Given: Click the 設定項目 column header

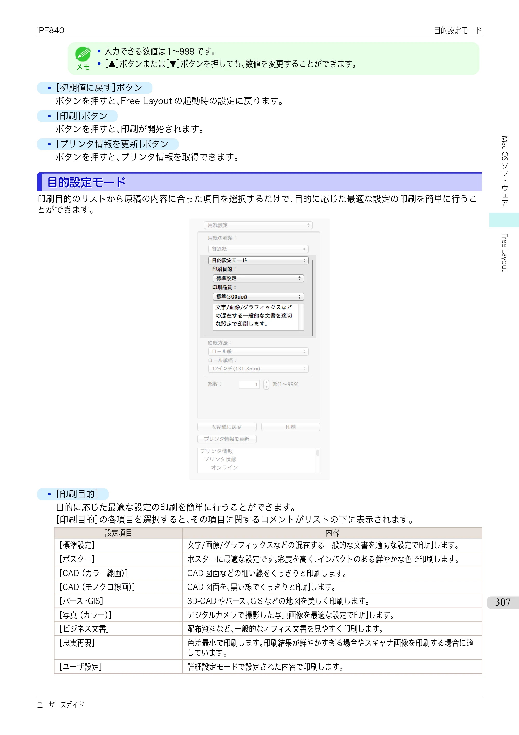Looking at the screenshot, I should point(118,533).
